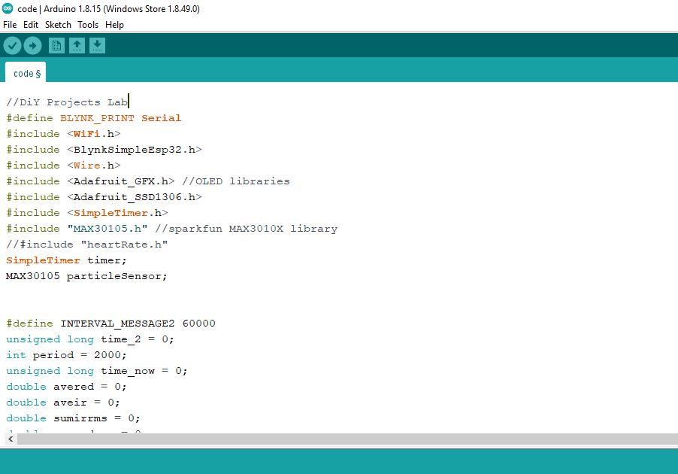Viewport: 678px width, 474px height.
Task: Click the 'double sumirrms = 0;' line
Action: (x=73, y=418)
